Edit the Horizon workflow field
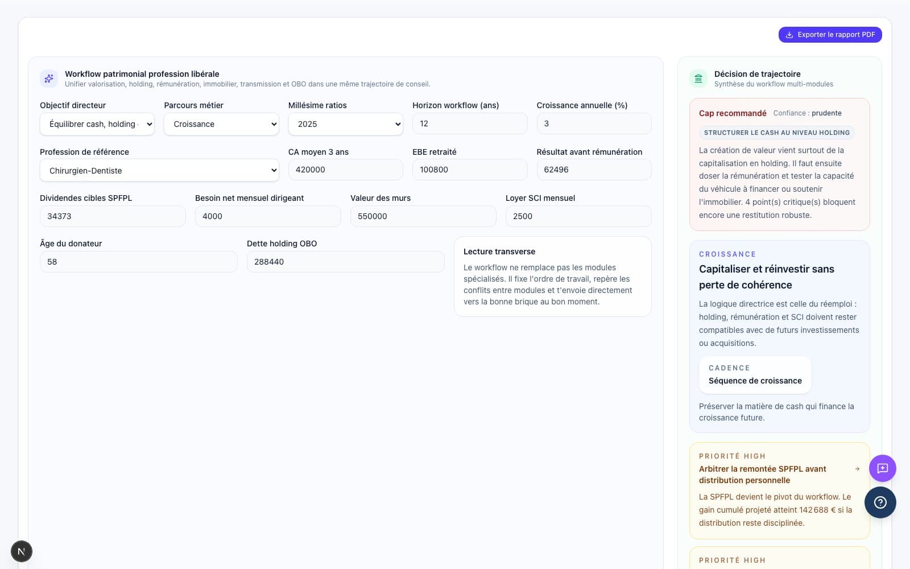The image size is (910, 569). (x=470, y=123)
